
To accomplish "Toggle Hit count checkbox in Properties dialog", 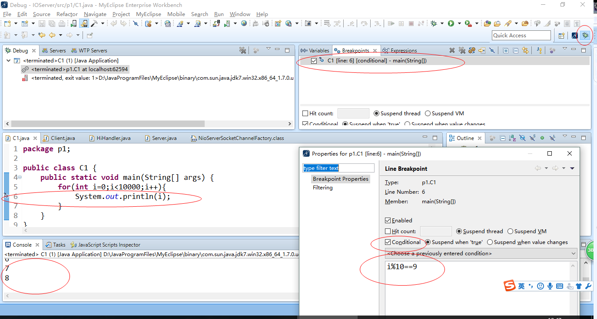I will coord(388,231).
